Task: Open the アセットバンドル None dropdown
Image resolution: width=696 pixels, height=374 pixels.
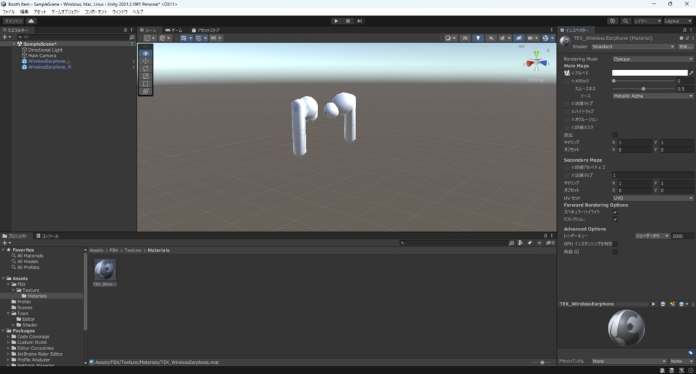Action: [629, 361]
